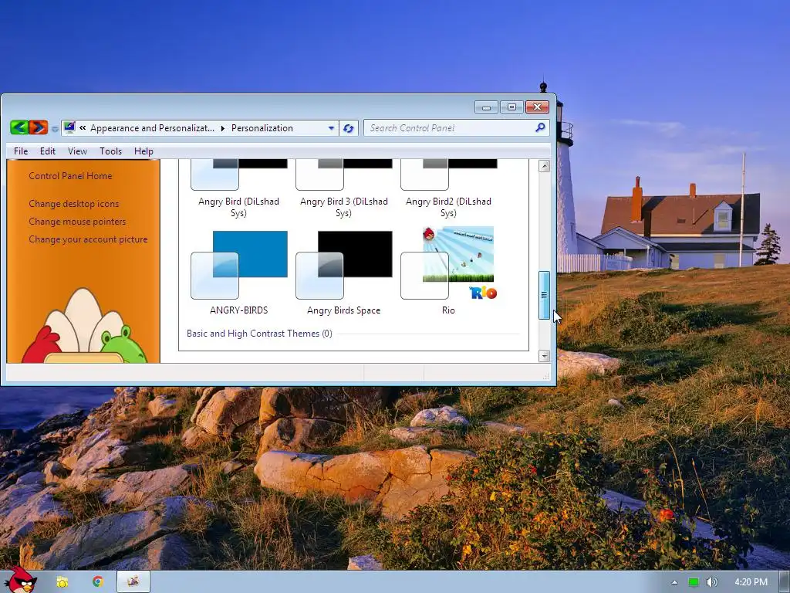Viewport: 790px width, 593px height.
Task: Click Basic and High Contrast Themes heading
Action: coord(259,334)
